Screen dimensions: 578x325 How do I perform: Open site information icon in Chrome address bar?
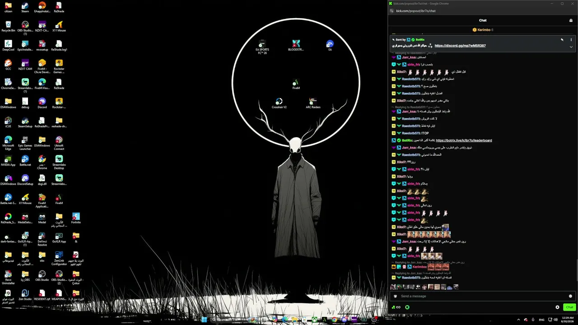(x=392, y=11)
